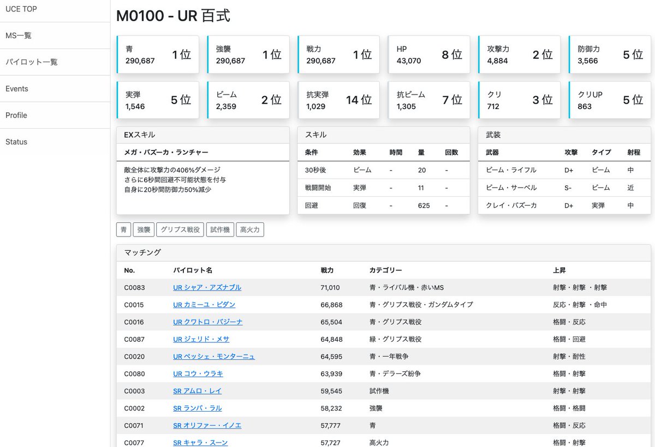Open pilot link SR キャラ・スーン
The width and height of the screenshot is (655, 447).
200,443
